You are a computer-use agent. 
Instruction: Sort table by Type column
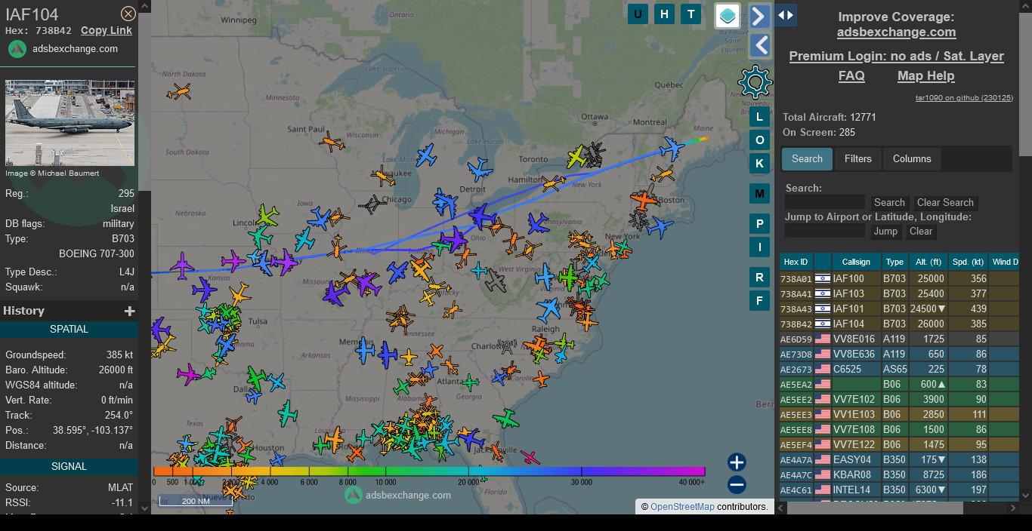coord(895,262)
